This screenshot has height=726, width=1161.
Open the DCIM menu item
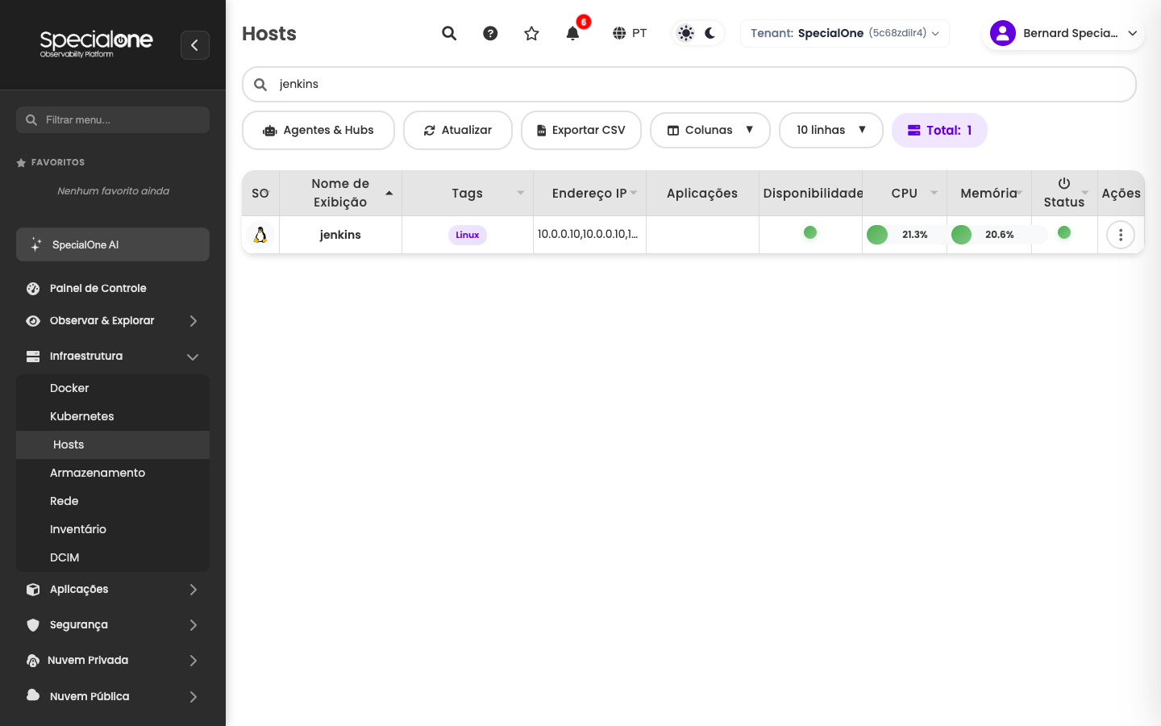coord(113,557)
